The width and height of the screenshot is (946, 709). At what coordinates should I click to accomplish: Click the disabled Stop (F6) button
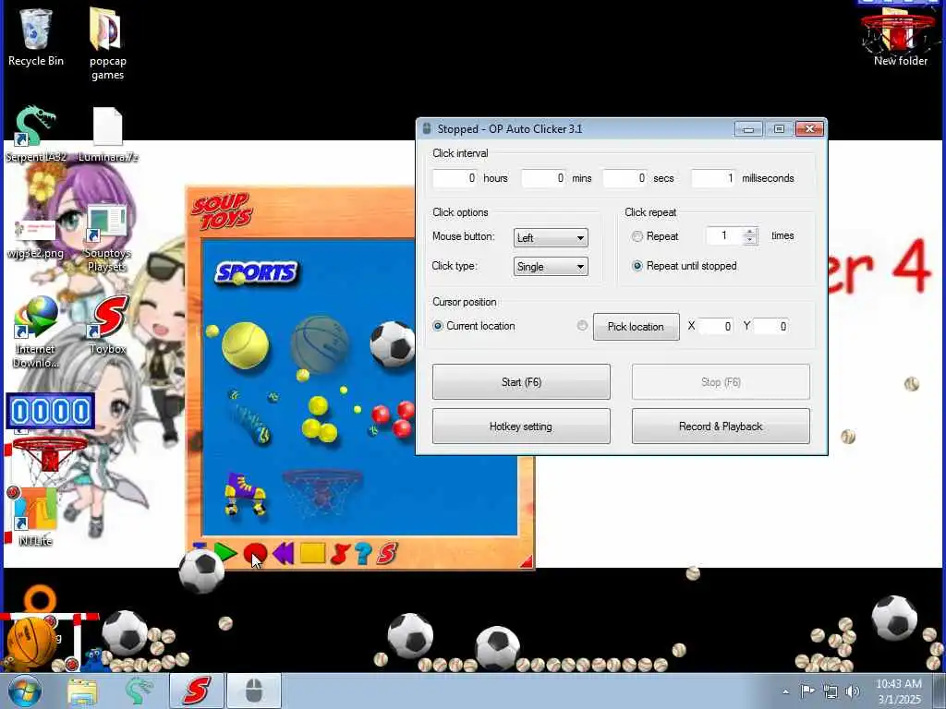click(x=721, y=381)
